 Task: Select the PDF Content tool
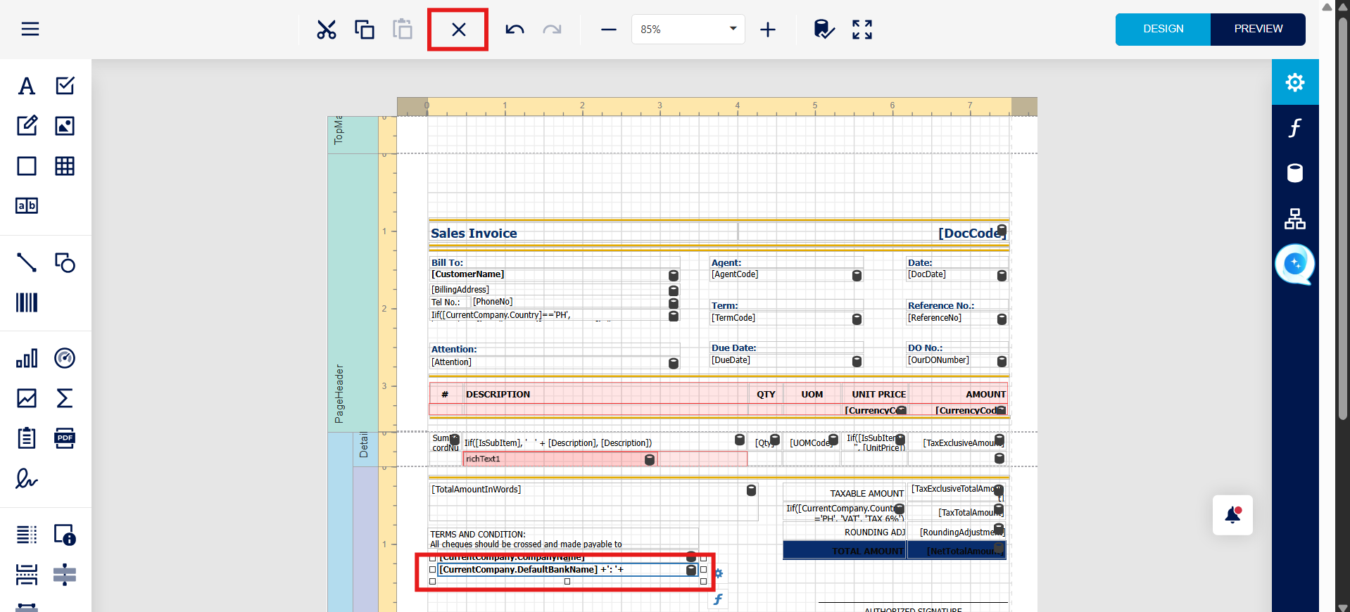pyautogui.click(x=65, y=438)
